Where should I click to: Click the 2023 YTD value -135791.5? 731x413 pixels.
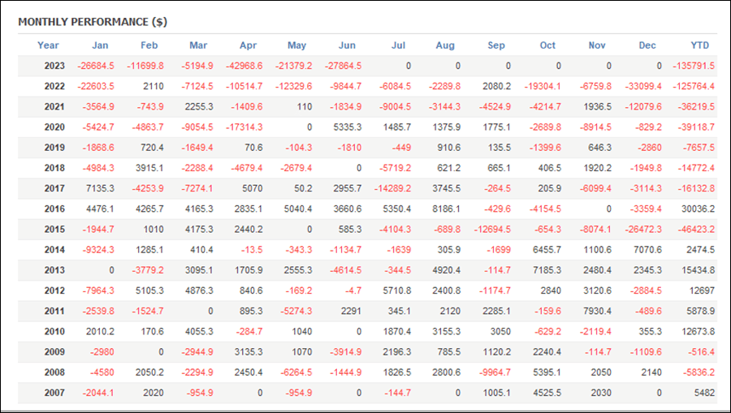(x=694, y=66)
